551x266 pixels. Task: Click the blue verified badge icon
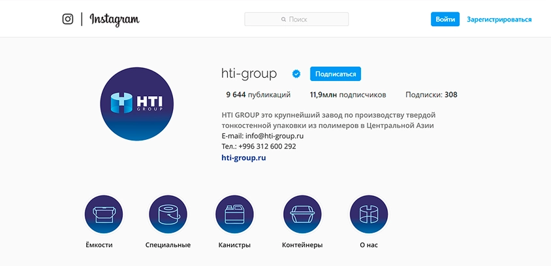[296, 74]
